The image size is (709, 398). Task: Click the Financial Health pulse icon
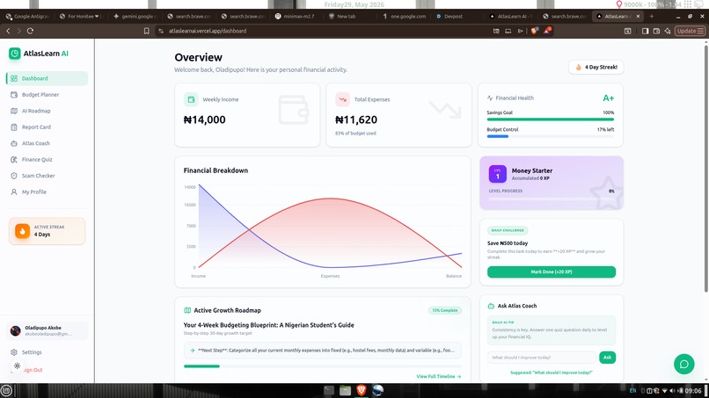tap(490, 98)
